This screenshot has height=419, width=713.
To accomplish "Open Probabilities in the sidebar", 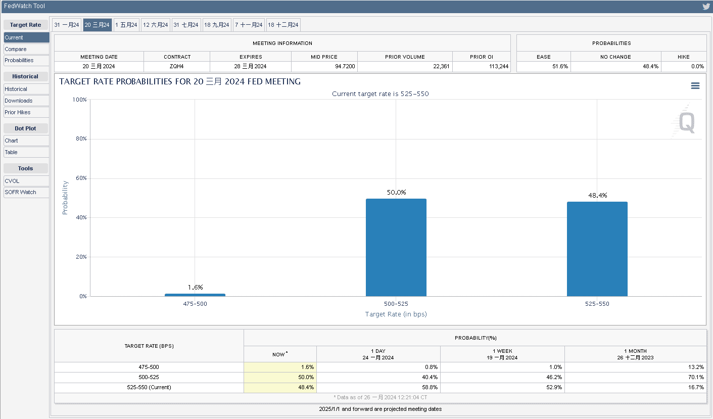I will point(26,60).
